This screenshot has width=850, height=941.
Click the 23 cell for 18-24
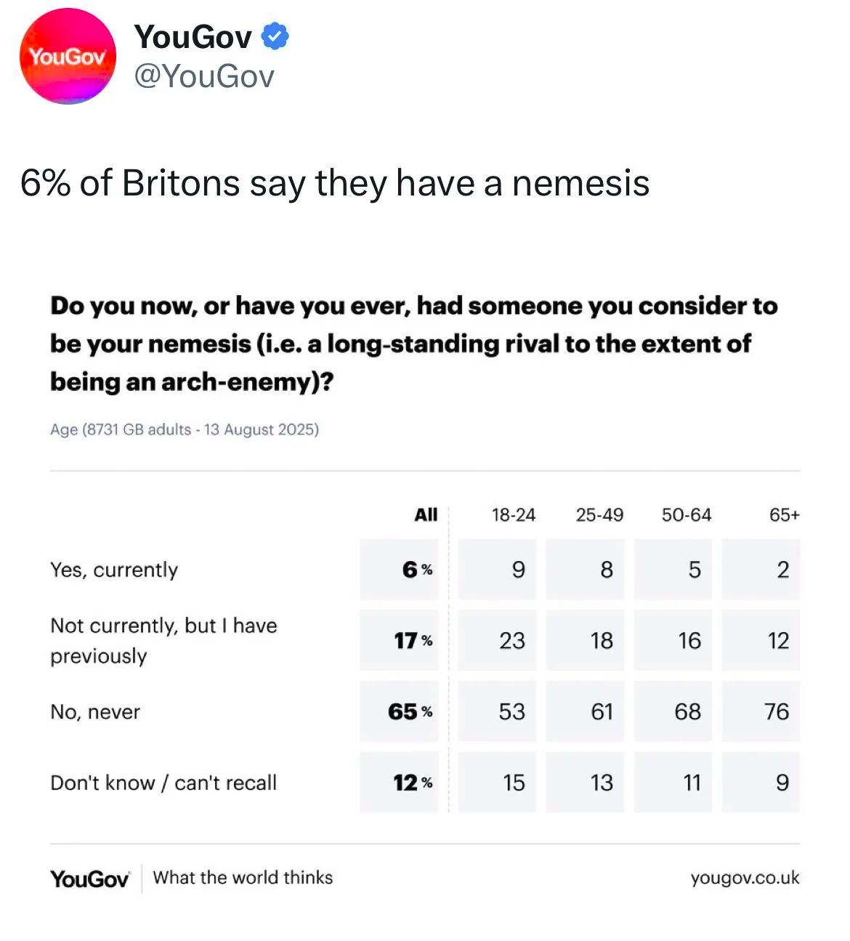[x=498, y=640]
